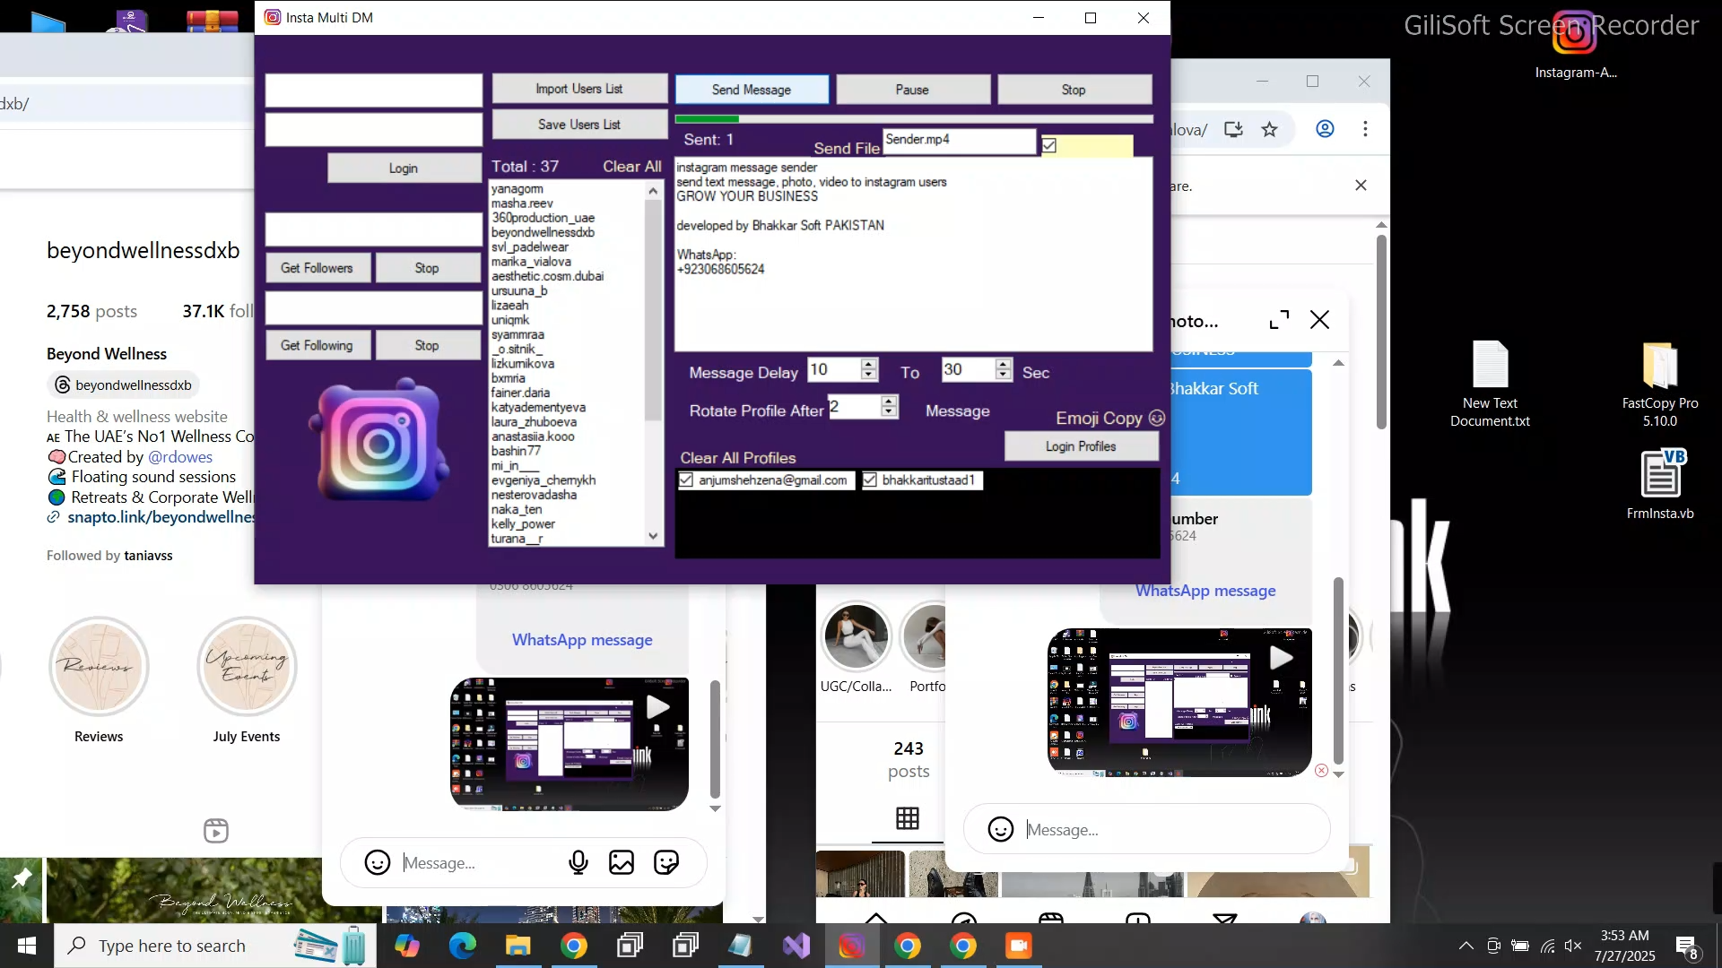Decrease the Rotate Profile After spinner value

click(889, 412)
